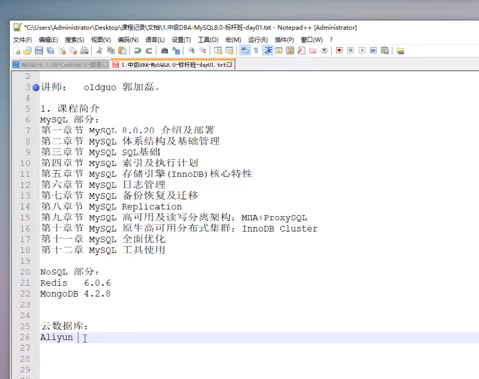Open the 语言(L) menu

[155, 40]
